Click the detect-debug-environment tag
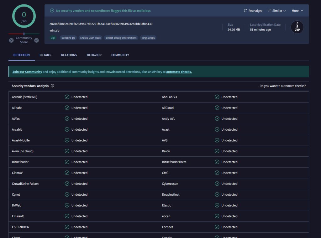321x238 pixels. tap(121, 38)
